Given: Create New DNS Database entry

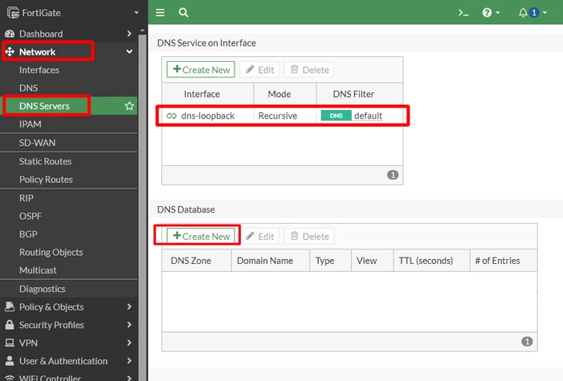Looking at the screenshot, I should (x=201, y=236).
